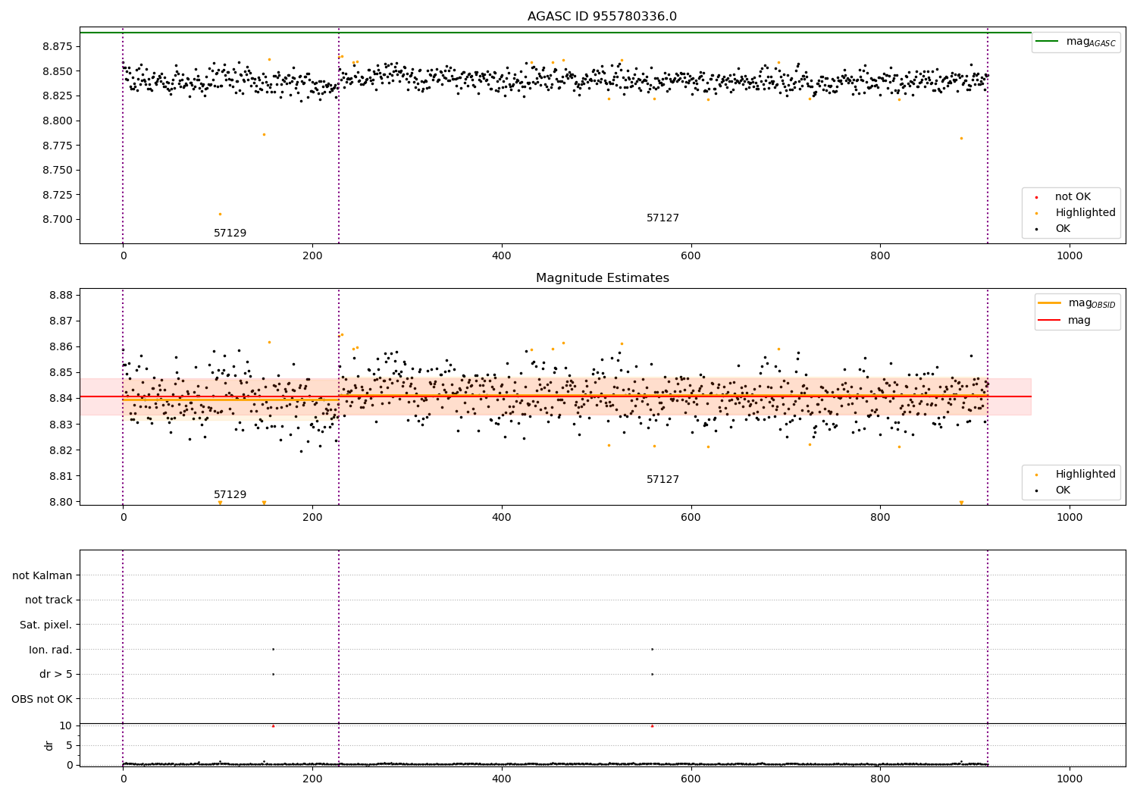Click label 57127 in Magnitude Estimates plot
The width and height of the screenshot is (1137, 796).
tap(662, 480)
